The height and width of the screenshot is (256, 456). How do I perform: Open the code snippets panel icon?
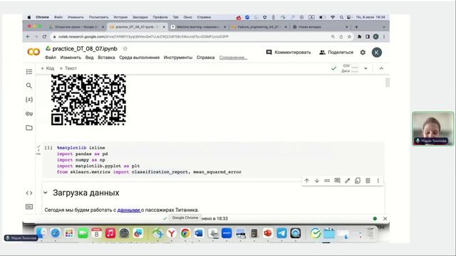pyautogui.click(x=29, y=193)
